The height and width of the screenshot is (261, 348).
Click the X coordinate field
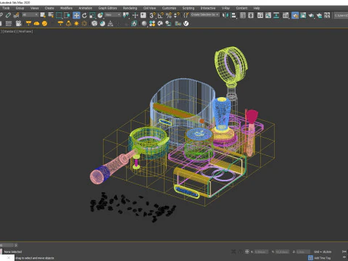click(x=261, y=252)
